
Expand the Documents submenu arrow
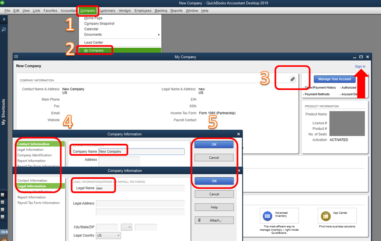point(159,35)
